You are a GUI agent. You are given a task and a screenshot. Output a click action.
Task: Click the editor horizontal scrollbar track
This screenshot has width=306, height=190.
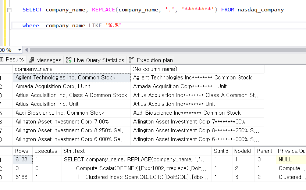[x=168, y=50]
